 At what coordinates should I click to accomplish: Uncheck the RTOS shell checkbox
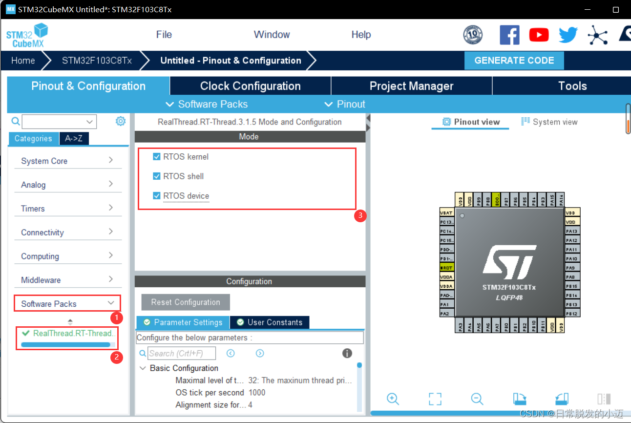click(x=157, y=176)
